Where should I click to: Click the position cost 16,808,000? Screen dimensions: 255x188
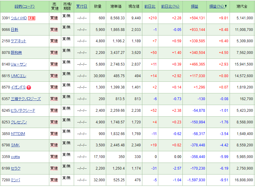click(x=244, y=180)
